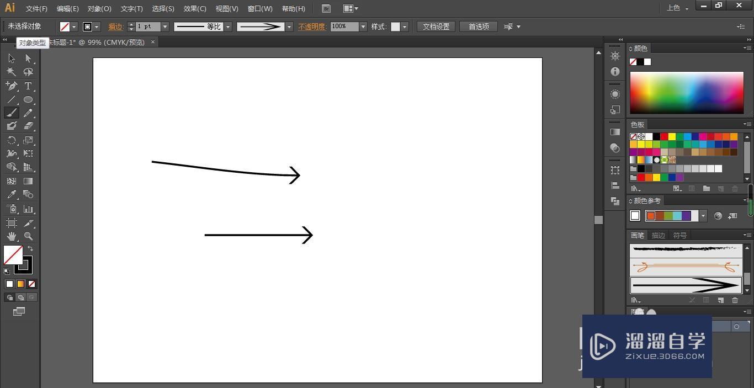Select the Gradient tool
This screenshot has height=388, width=754.
(x=28, y=181)
